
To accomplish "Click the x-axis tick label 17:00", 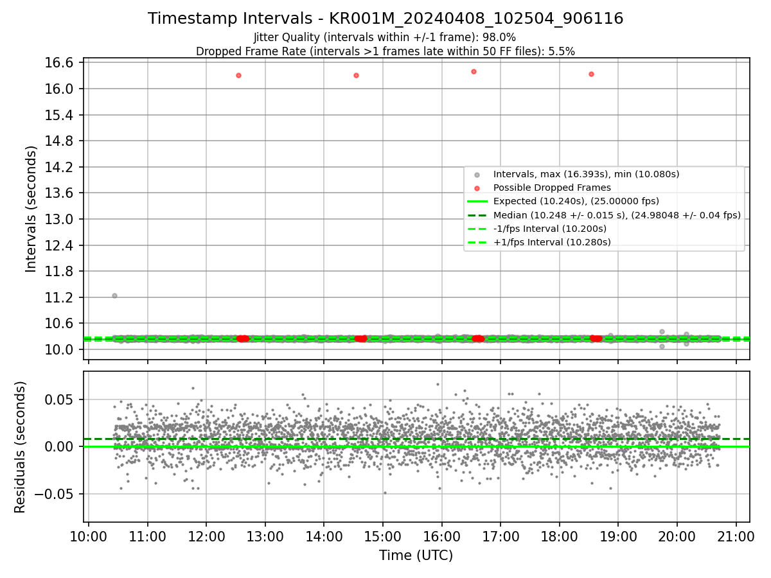I will tap(501, 537).
